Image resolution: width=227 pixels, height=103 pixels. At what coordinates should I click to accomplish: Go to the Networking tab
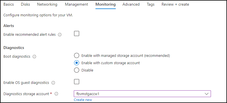[x=47, y=5]
